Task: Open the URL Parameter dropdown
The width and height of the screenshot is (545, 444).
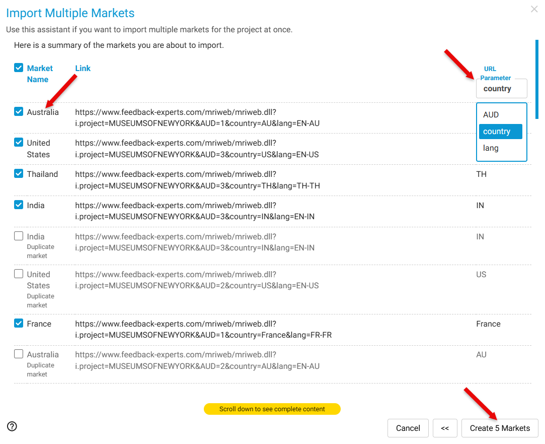Action: pyautogui.click(x=501, y=89)
